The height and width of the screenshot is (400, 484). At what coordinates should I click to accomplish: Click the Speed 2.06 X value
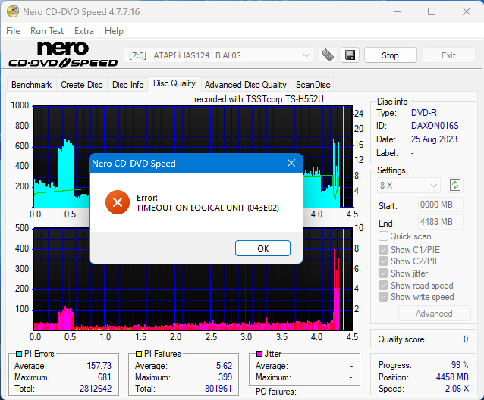tap(457, 389)
